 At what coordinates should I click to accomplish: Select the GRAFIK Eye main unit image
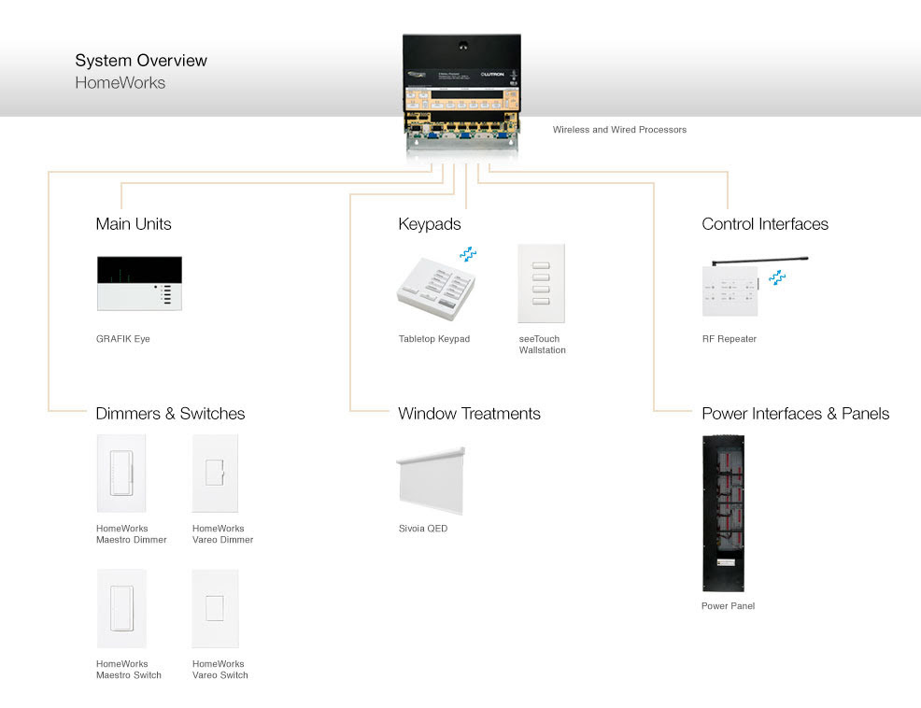coord(139,283)
